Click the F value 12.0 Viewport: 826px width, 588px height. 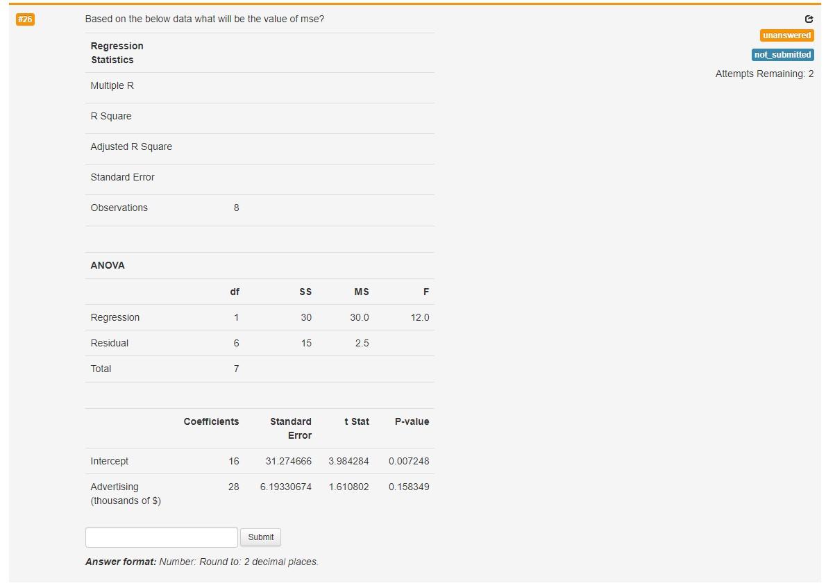tap(420, 317)
